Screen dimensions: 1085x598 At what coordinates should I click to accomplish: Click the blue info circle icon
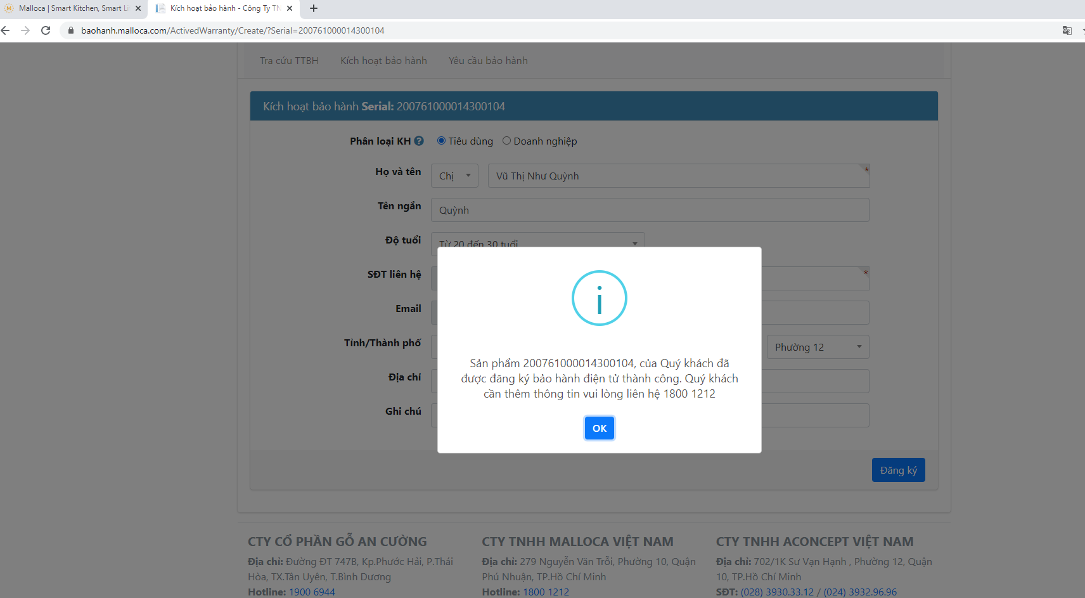coord(599,298)
